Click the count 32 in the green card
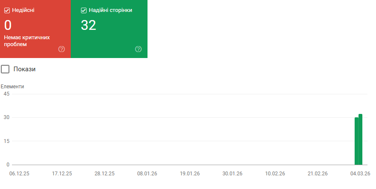This screenshot has height=189, width=376. click(88, 25)
